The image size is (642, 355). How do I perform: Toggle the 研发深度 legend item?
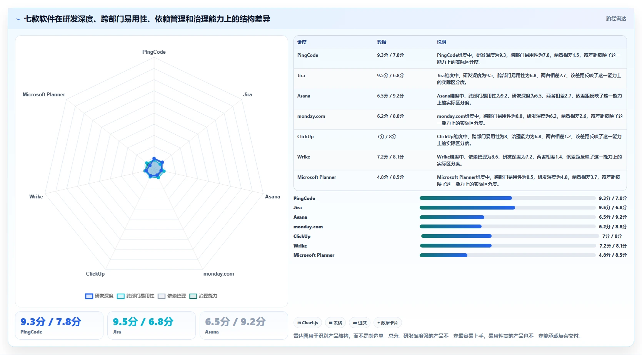[x=99, y=296]
